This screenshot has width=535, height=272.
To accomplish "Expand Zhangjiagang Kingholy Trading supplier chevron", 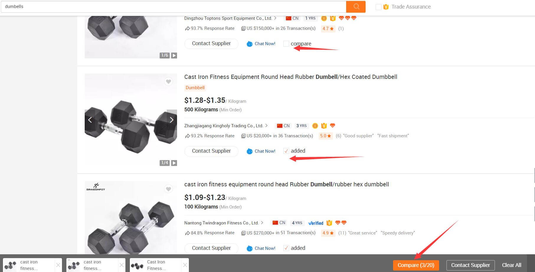I will pos(266,126).
